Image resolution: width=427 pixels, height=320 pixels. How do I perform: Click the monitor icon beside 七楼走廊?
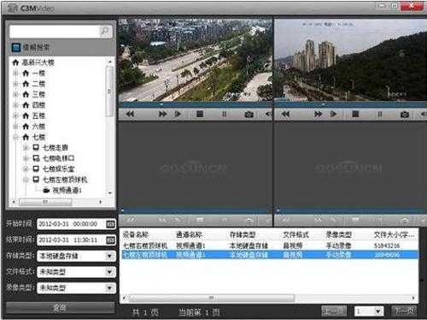(36, 147)
